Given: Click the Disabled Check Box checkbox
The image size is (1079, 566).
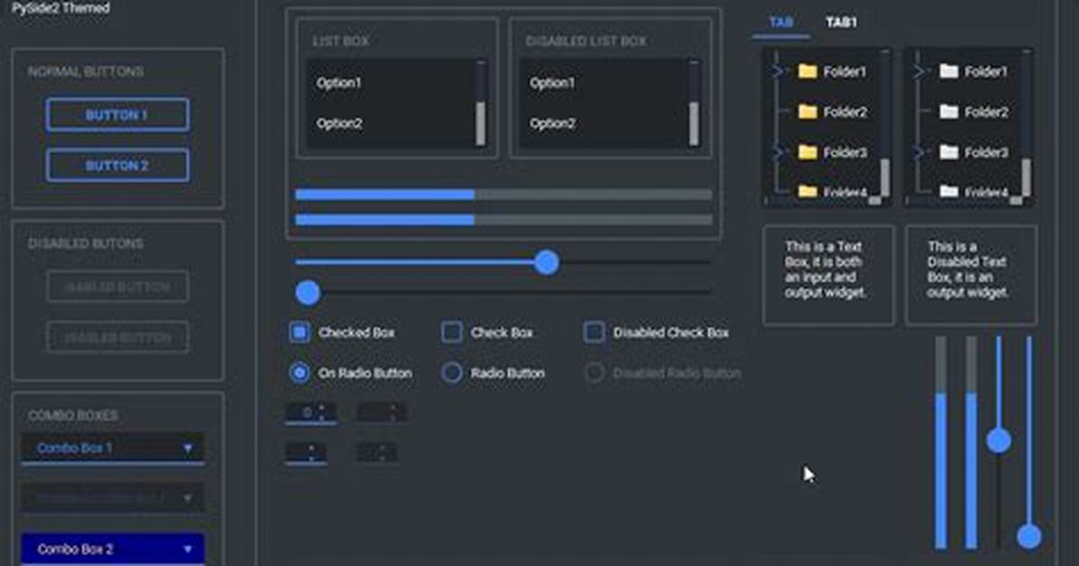Looking at the screenshot, I should click(x=594, y=333).
